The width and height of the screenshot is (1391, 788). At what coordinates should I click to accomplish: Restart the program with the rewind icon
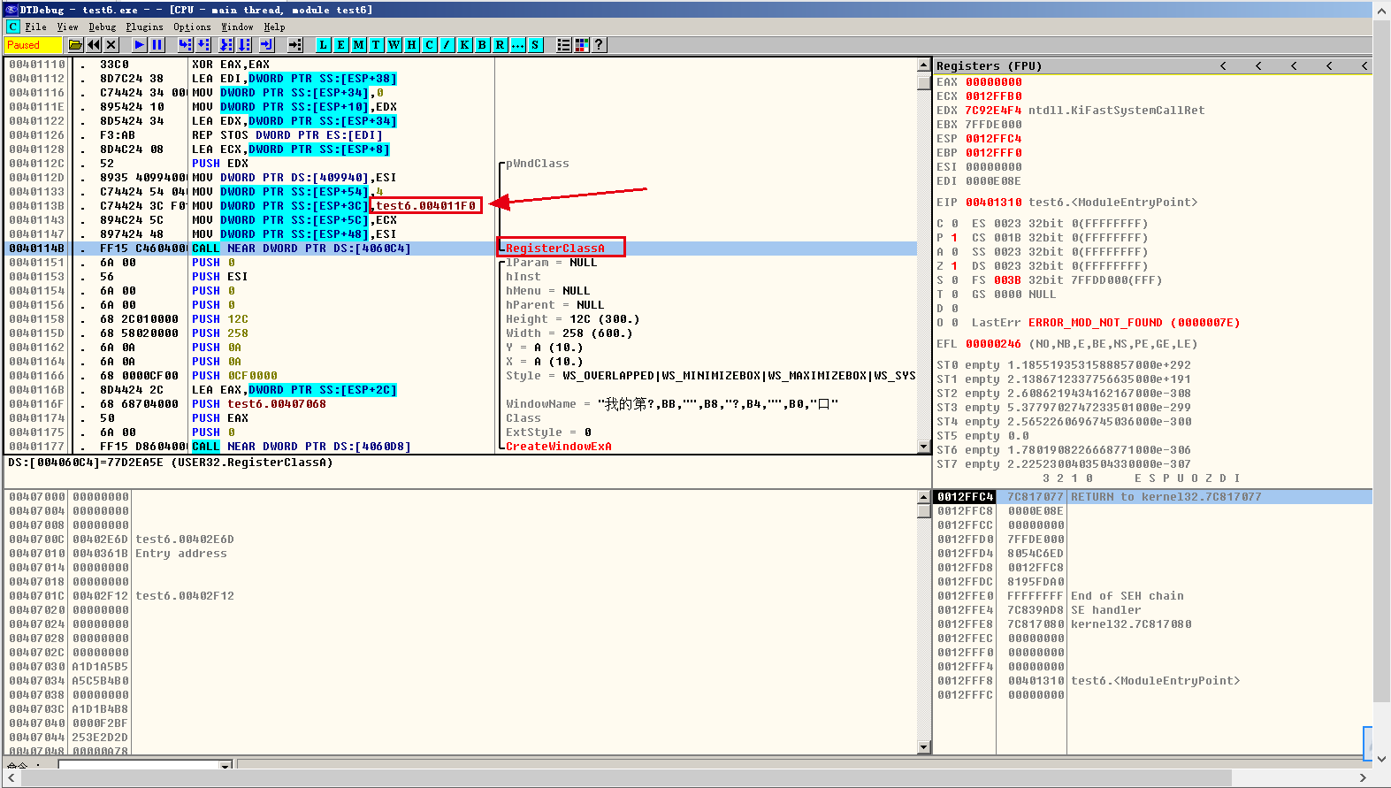tap(94, 45)
